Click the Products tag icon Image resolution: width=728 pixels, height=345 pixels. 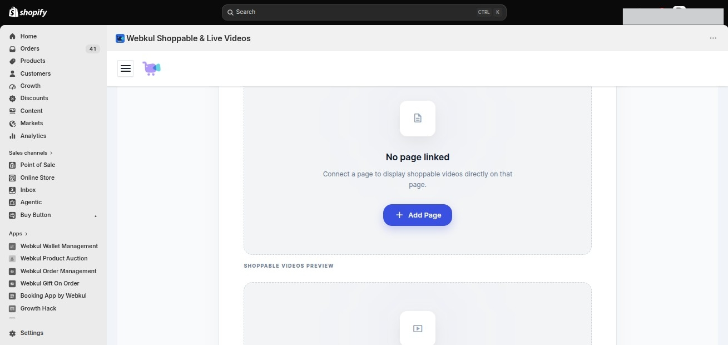pyautogui.click(x=12, y=61)
